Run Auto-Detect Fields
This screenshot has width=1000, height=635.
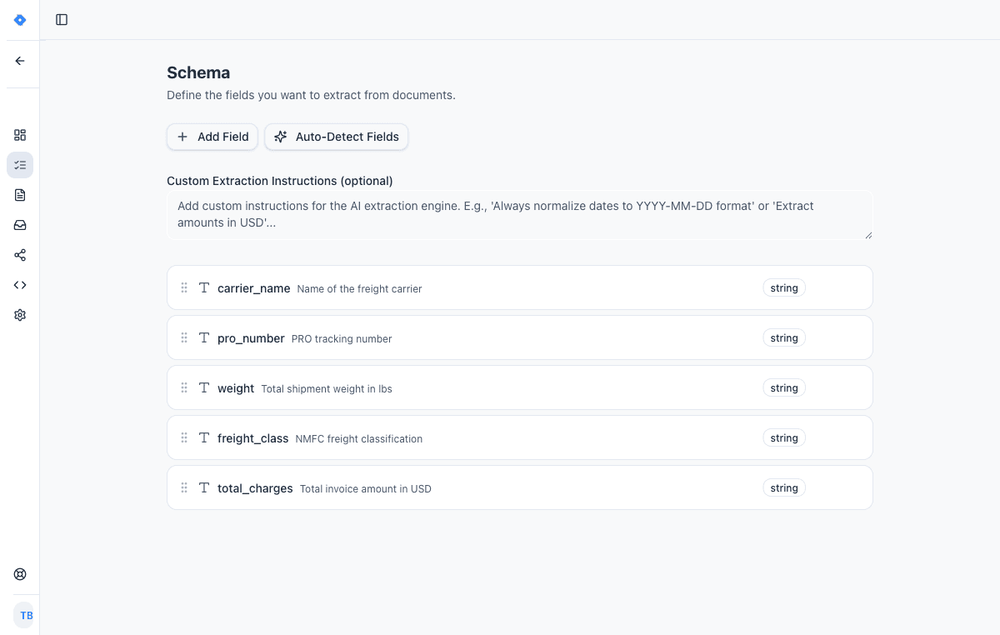coord(336,137)
